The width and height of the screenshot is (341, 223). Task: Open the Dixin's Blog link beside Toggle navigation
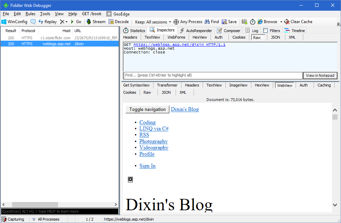185,109
